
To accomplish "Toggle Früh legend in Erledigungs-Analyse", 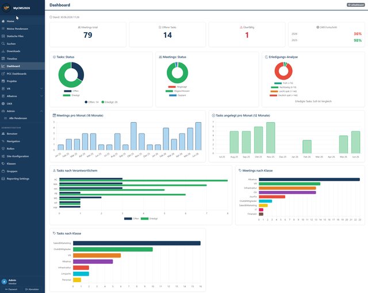I will pos(283,83).
